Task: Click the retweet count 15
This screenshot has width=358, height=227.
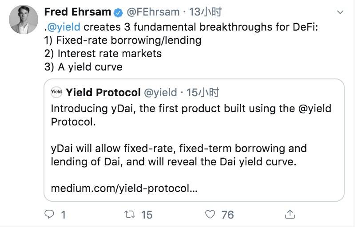Action: click(147, 215)
